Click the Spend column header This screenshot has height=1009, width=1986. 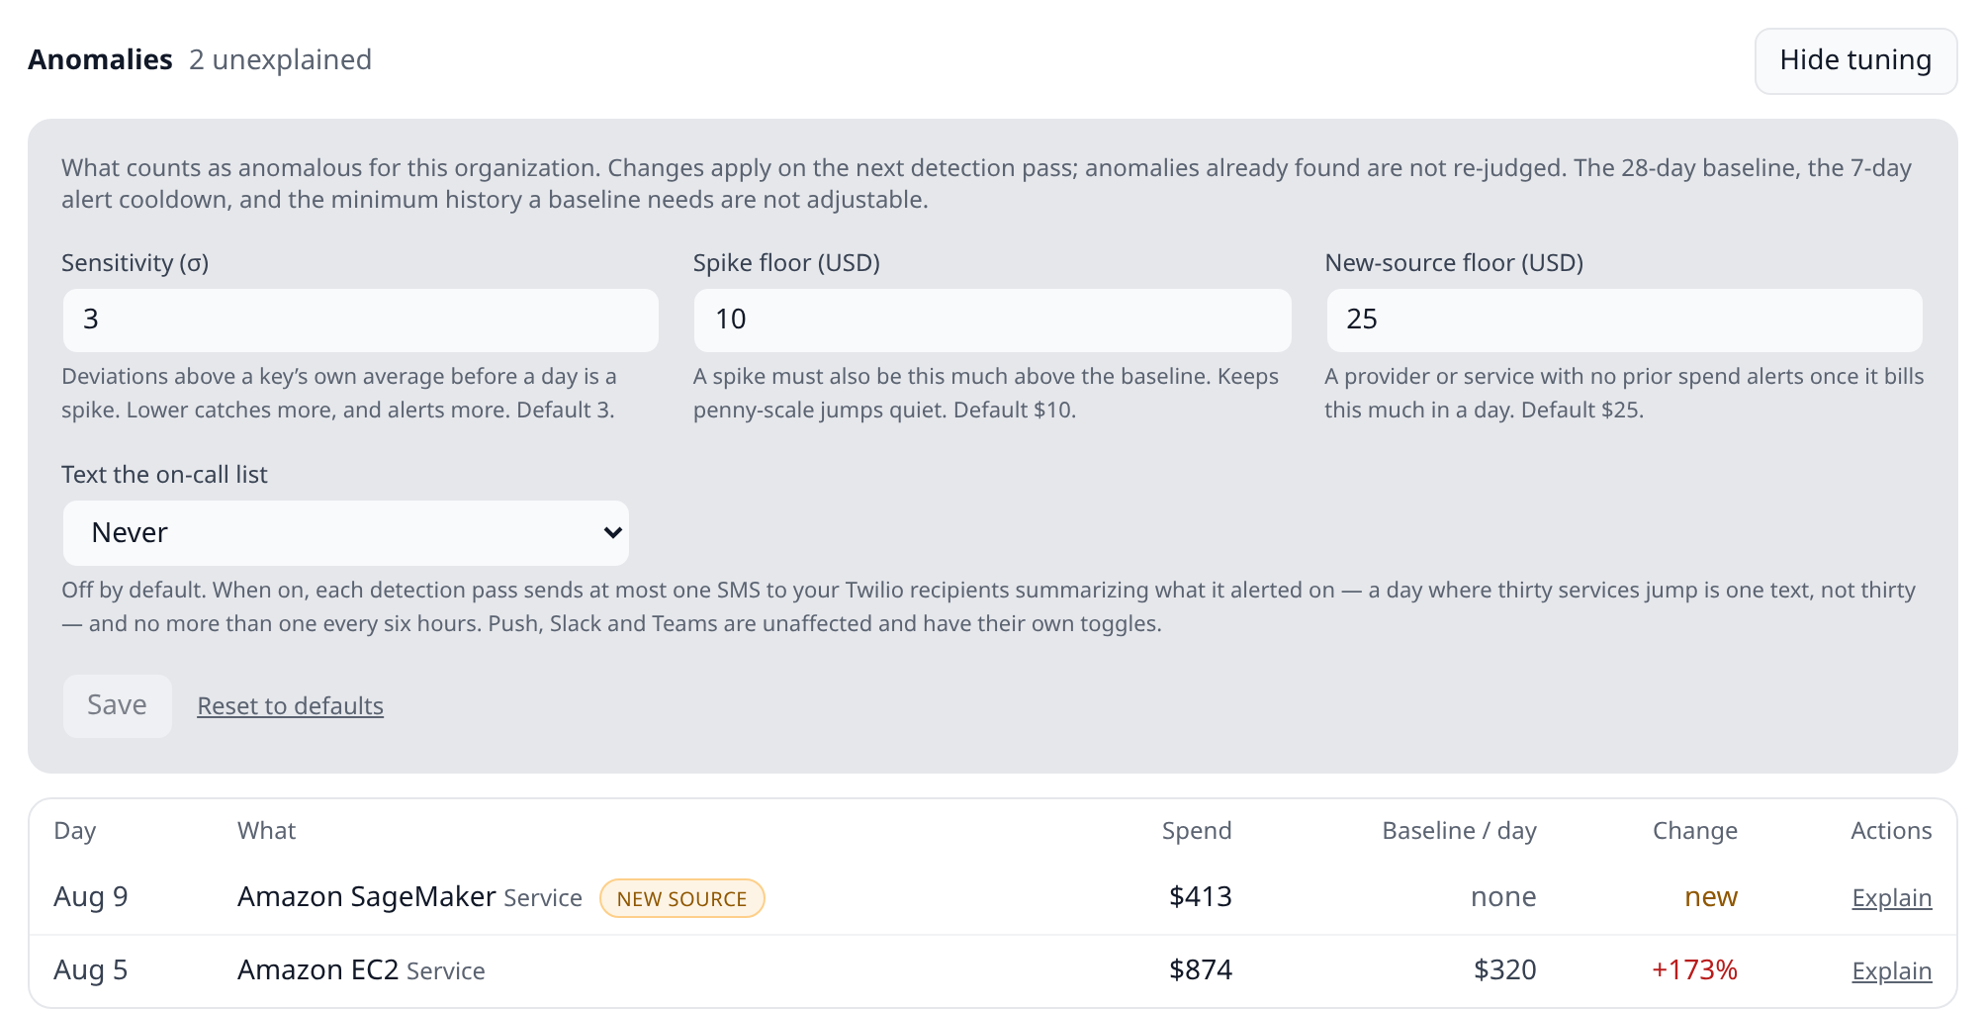pyautogui.click(x=1197, y=831)
